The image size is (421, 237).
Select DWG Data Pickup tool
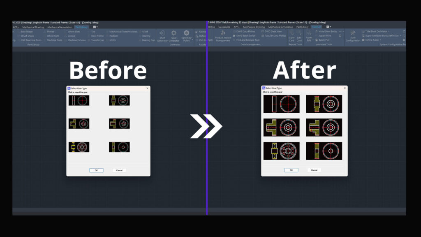(245, 31)
